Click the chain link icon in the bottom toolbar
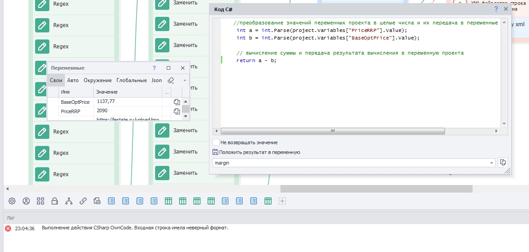The image size is (529, 252). coord(83,201)
